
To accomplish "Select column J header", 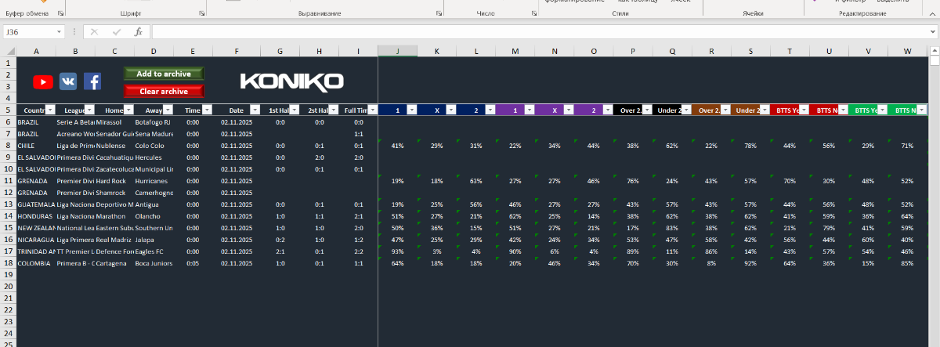I will click(x=397, y=51).
